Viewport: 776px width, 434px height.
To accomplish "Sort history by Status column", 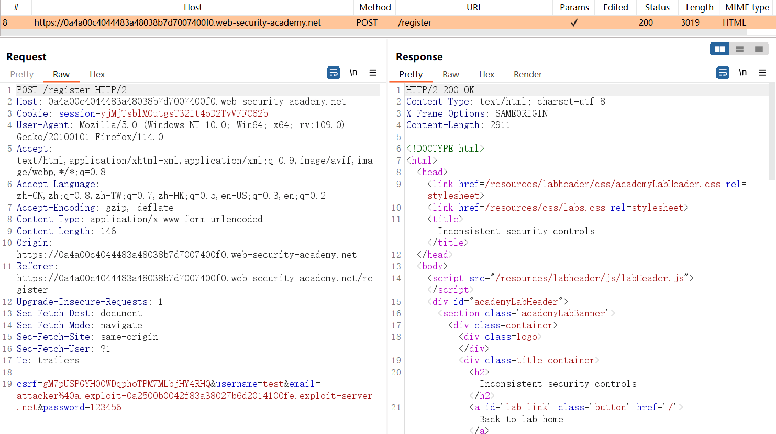I will [x=657, y=7].
